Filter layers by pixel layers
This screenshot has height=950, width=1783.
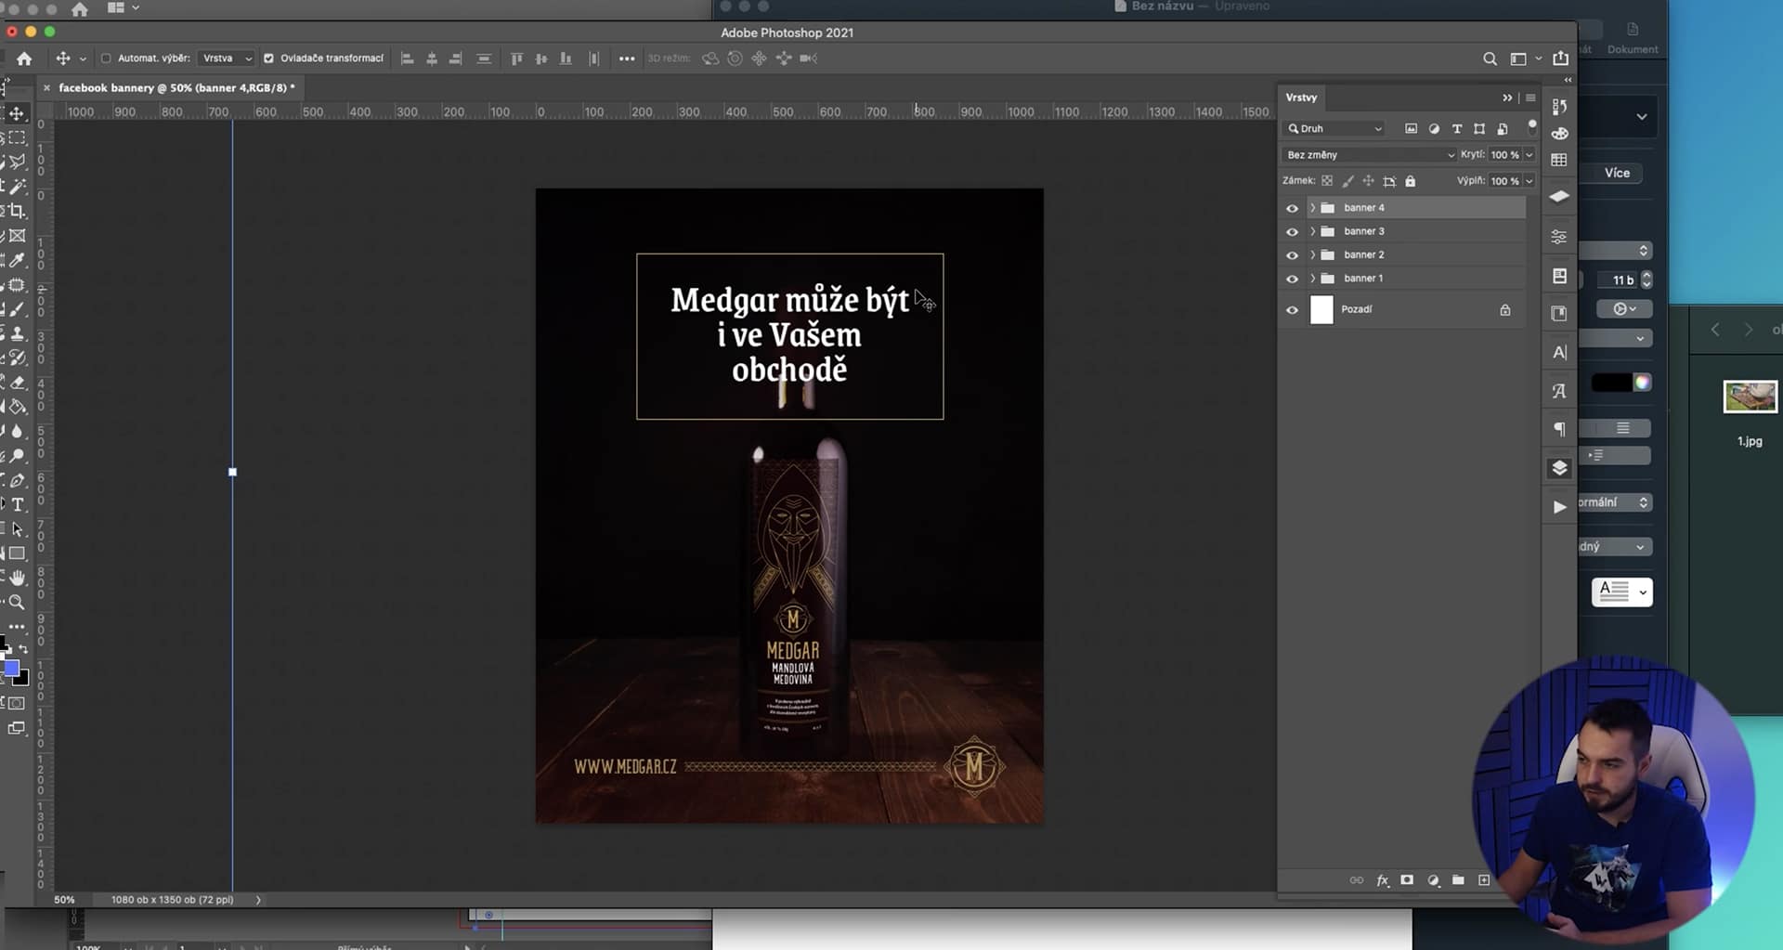(1411, 129)
